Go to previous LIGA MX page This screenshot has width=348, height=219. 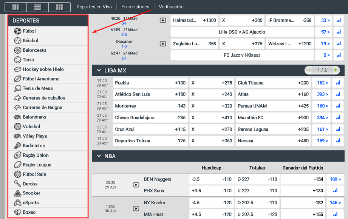point(309,70)
